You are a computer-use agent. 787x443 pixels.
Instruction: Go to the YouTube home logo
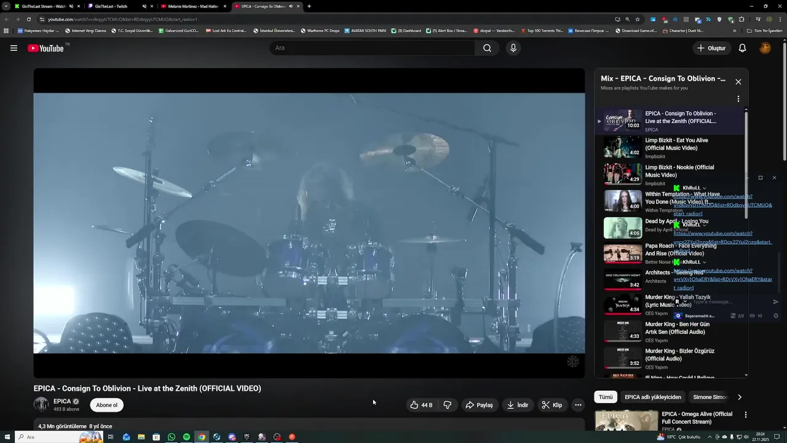point(45,48)
